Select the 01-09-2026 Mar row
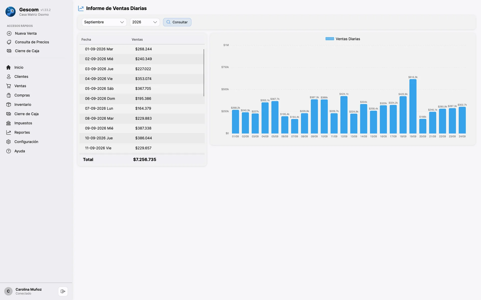 click(x=142, y=49)
